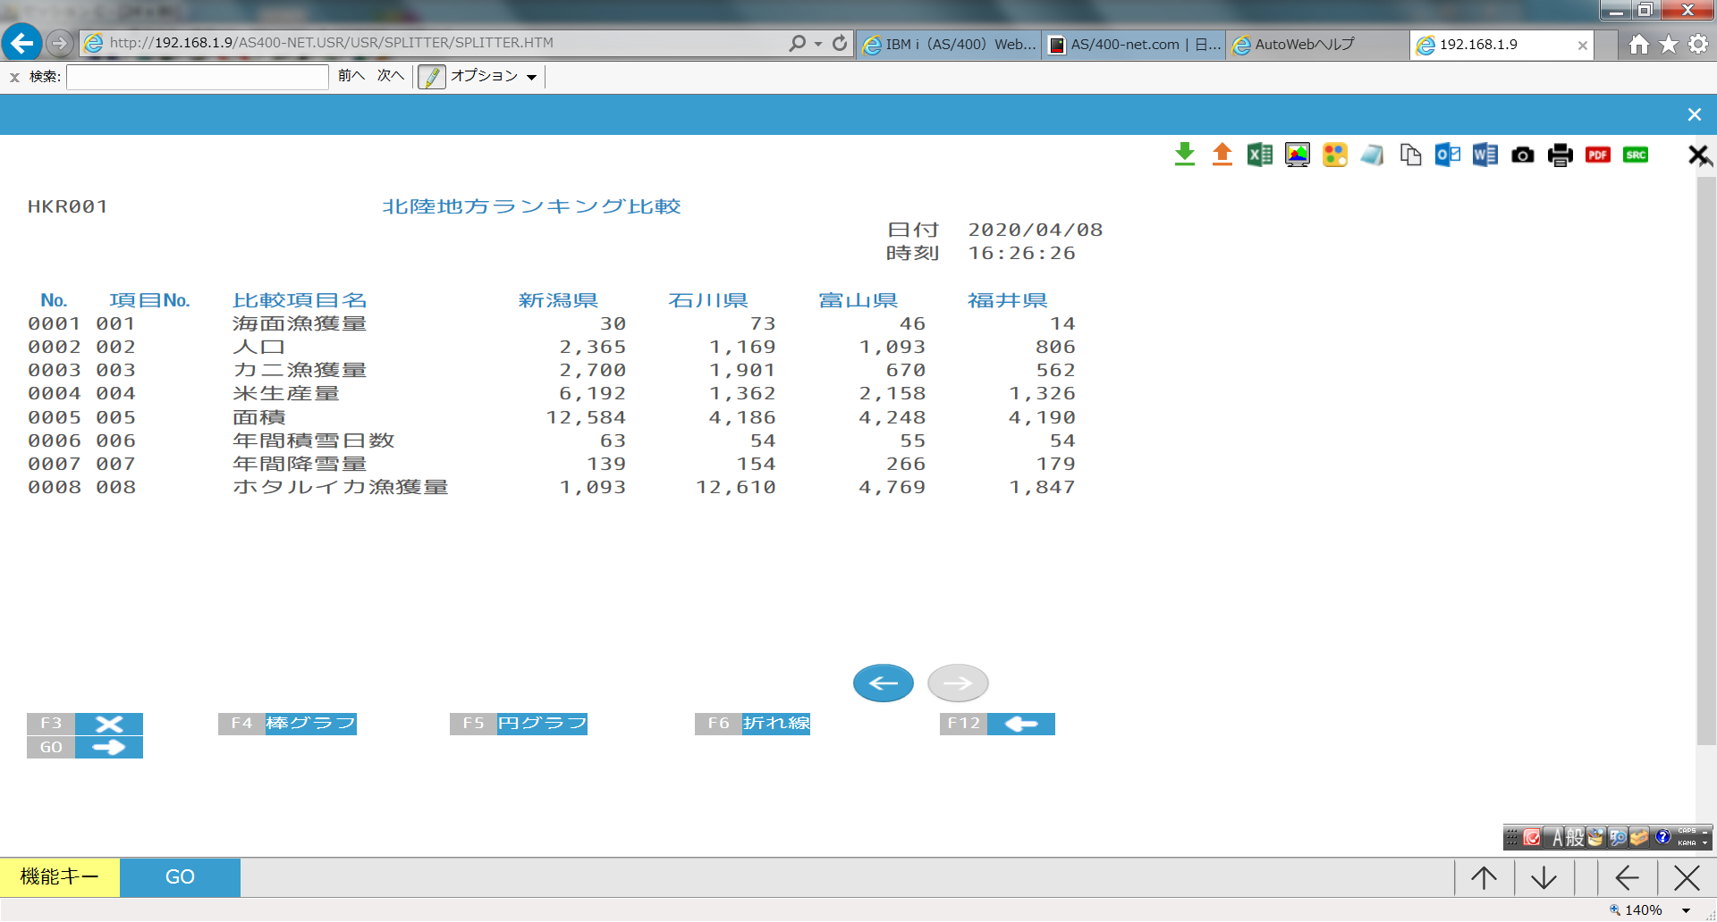The height and width of the screenshot is (922, 1717).
Task: Click the camera screenshot icon
Action: click(1522, 155)
